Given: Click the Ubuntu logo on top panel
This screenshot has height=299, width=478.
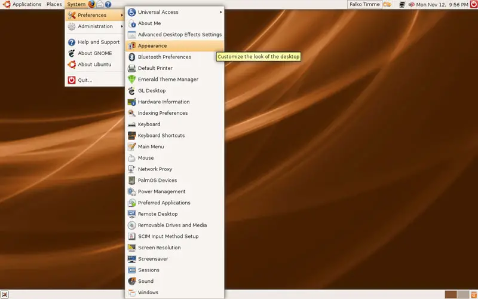Looking at the screenshot, I should coord(7,4).
